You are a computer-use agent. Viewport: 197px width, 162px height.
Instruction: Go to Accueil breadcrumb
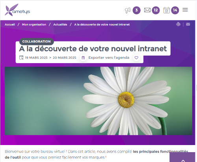[10, 24]
